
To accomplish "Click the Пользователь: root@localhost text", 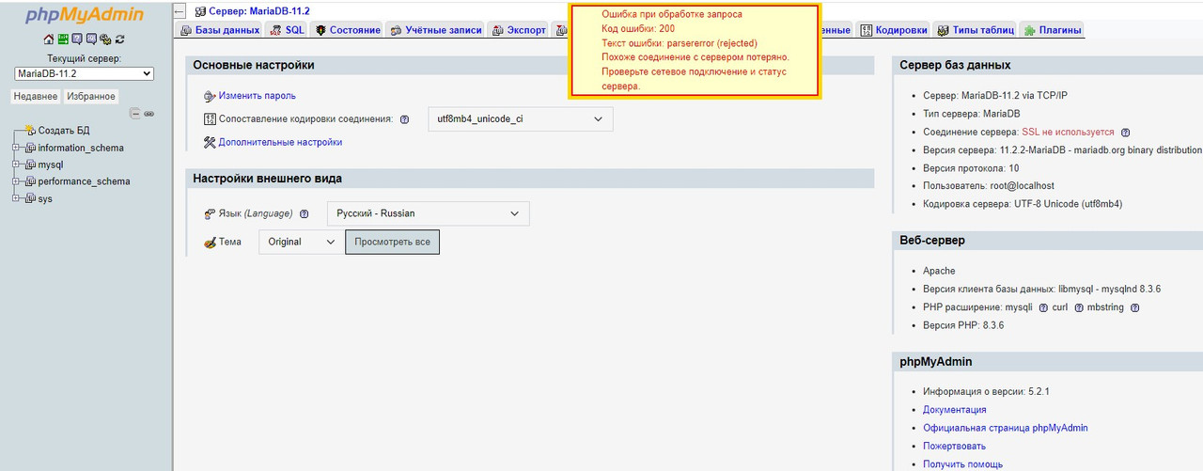I will (x=989, y=186).
